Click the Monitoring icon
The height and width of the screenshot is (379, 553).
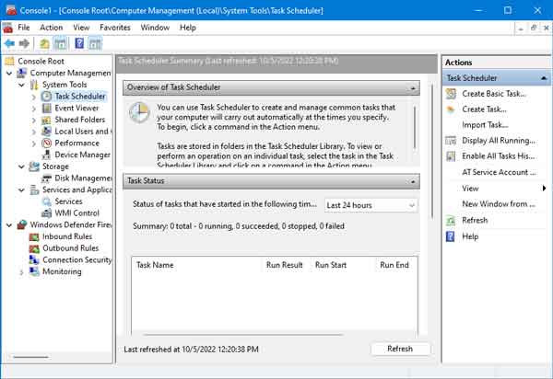(x=34, y=271)
